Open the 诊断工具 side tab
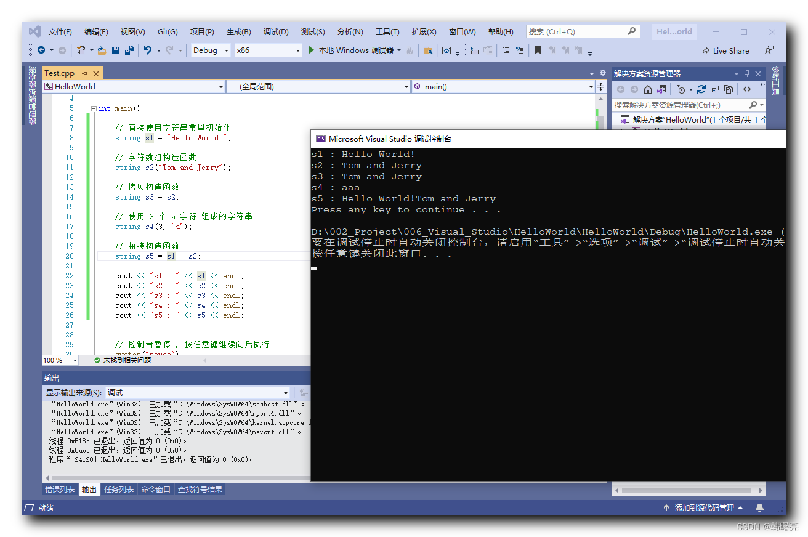808x537 pixels. tap(776, 80)
